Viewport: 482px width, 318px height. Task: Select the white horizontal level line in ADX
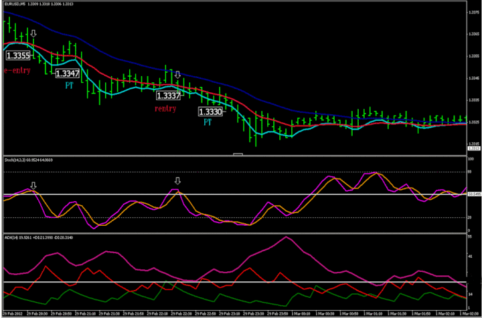235,282
